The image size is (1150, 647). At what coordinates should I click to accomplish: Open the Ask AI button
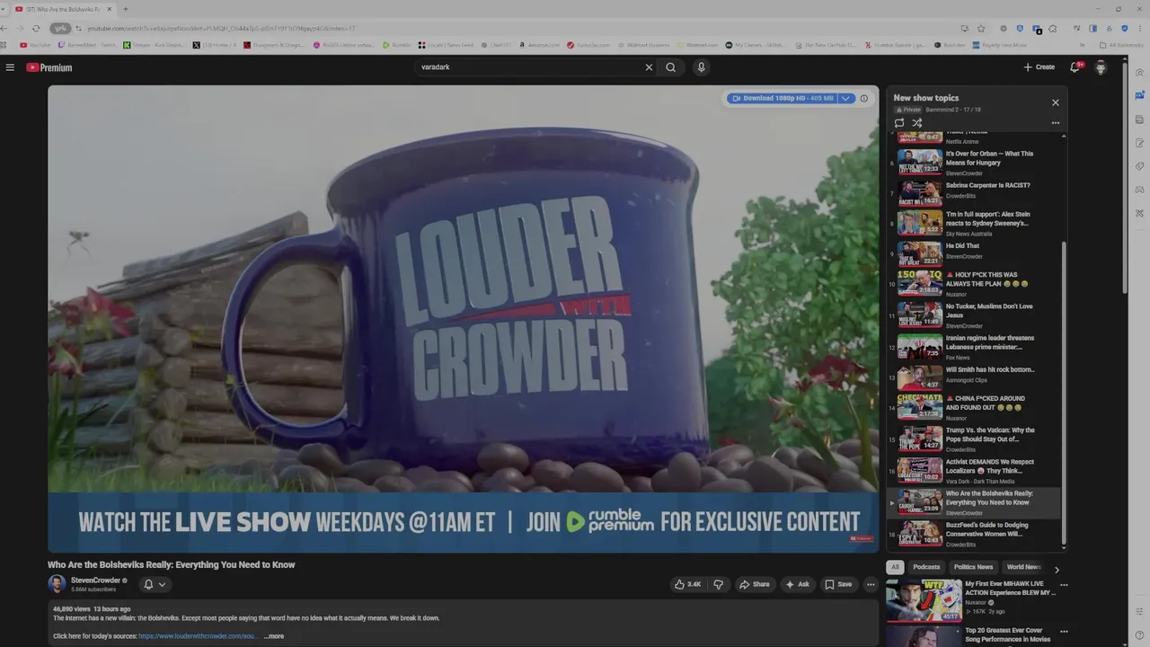797,584
